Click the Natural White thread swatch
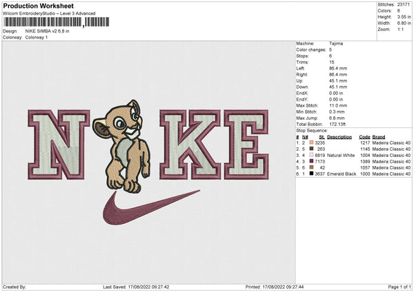Screen dimensions: 414x292 311,155
